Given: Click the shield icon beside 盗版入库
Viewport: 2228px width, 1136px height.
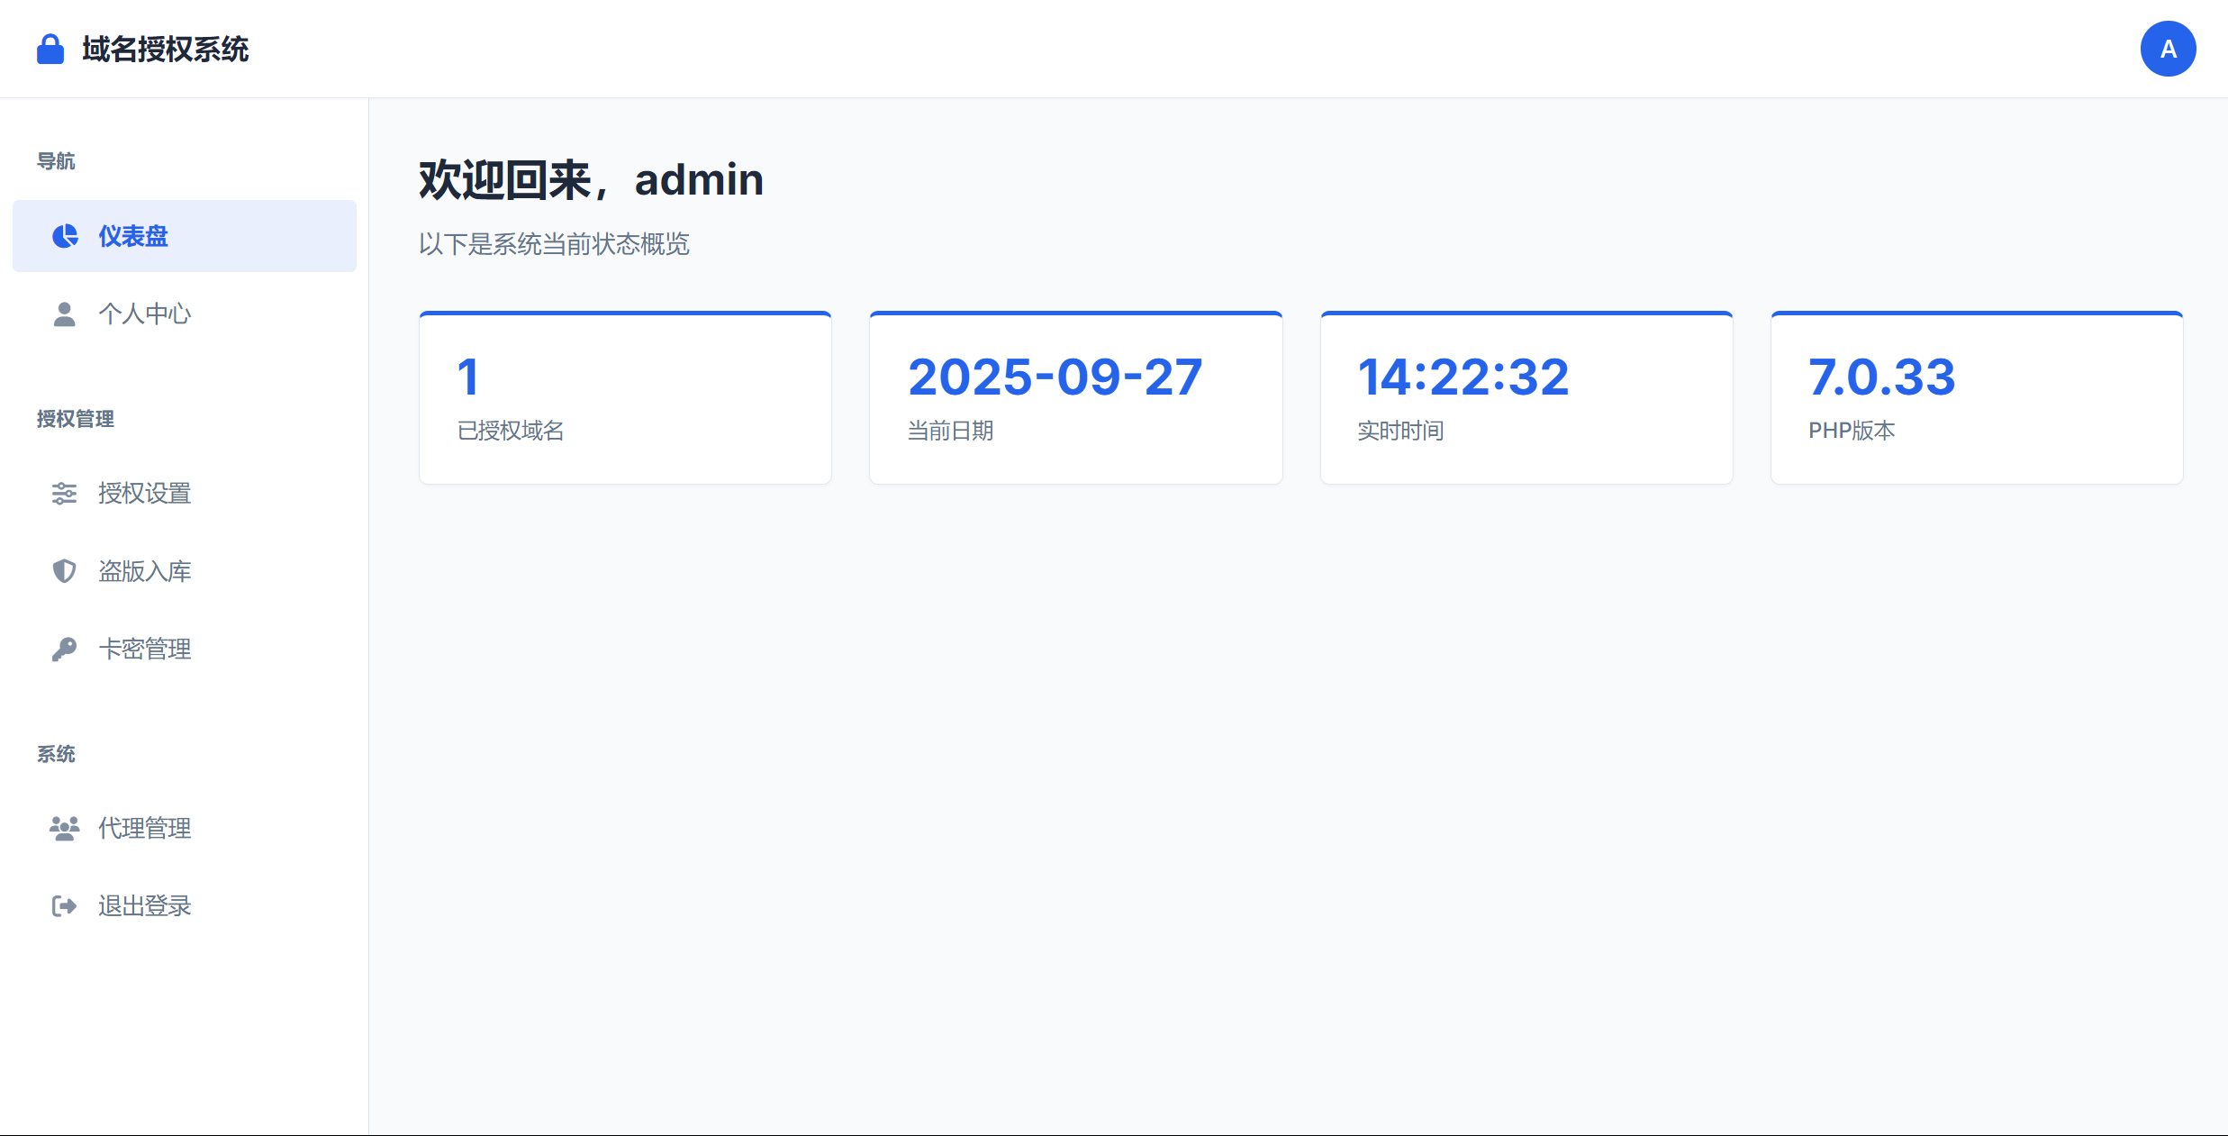Looking at the screenshot, I should tap(64, 571).
